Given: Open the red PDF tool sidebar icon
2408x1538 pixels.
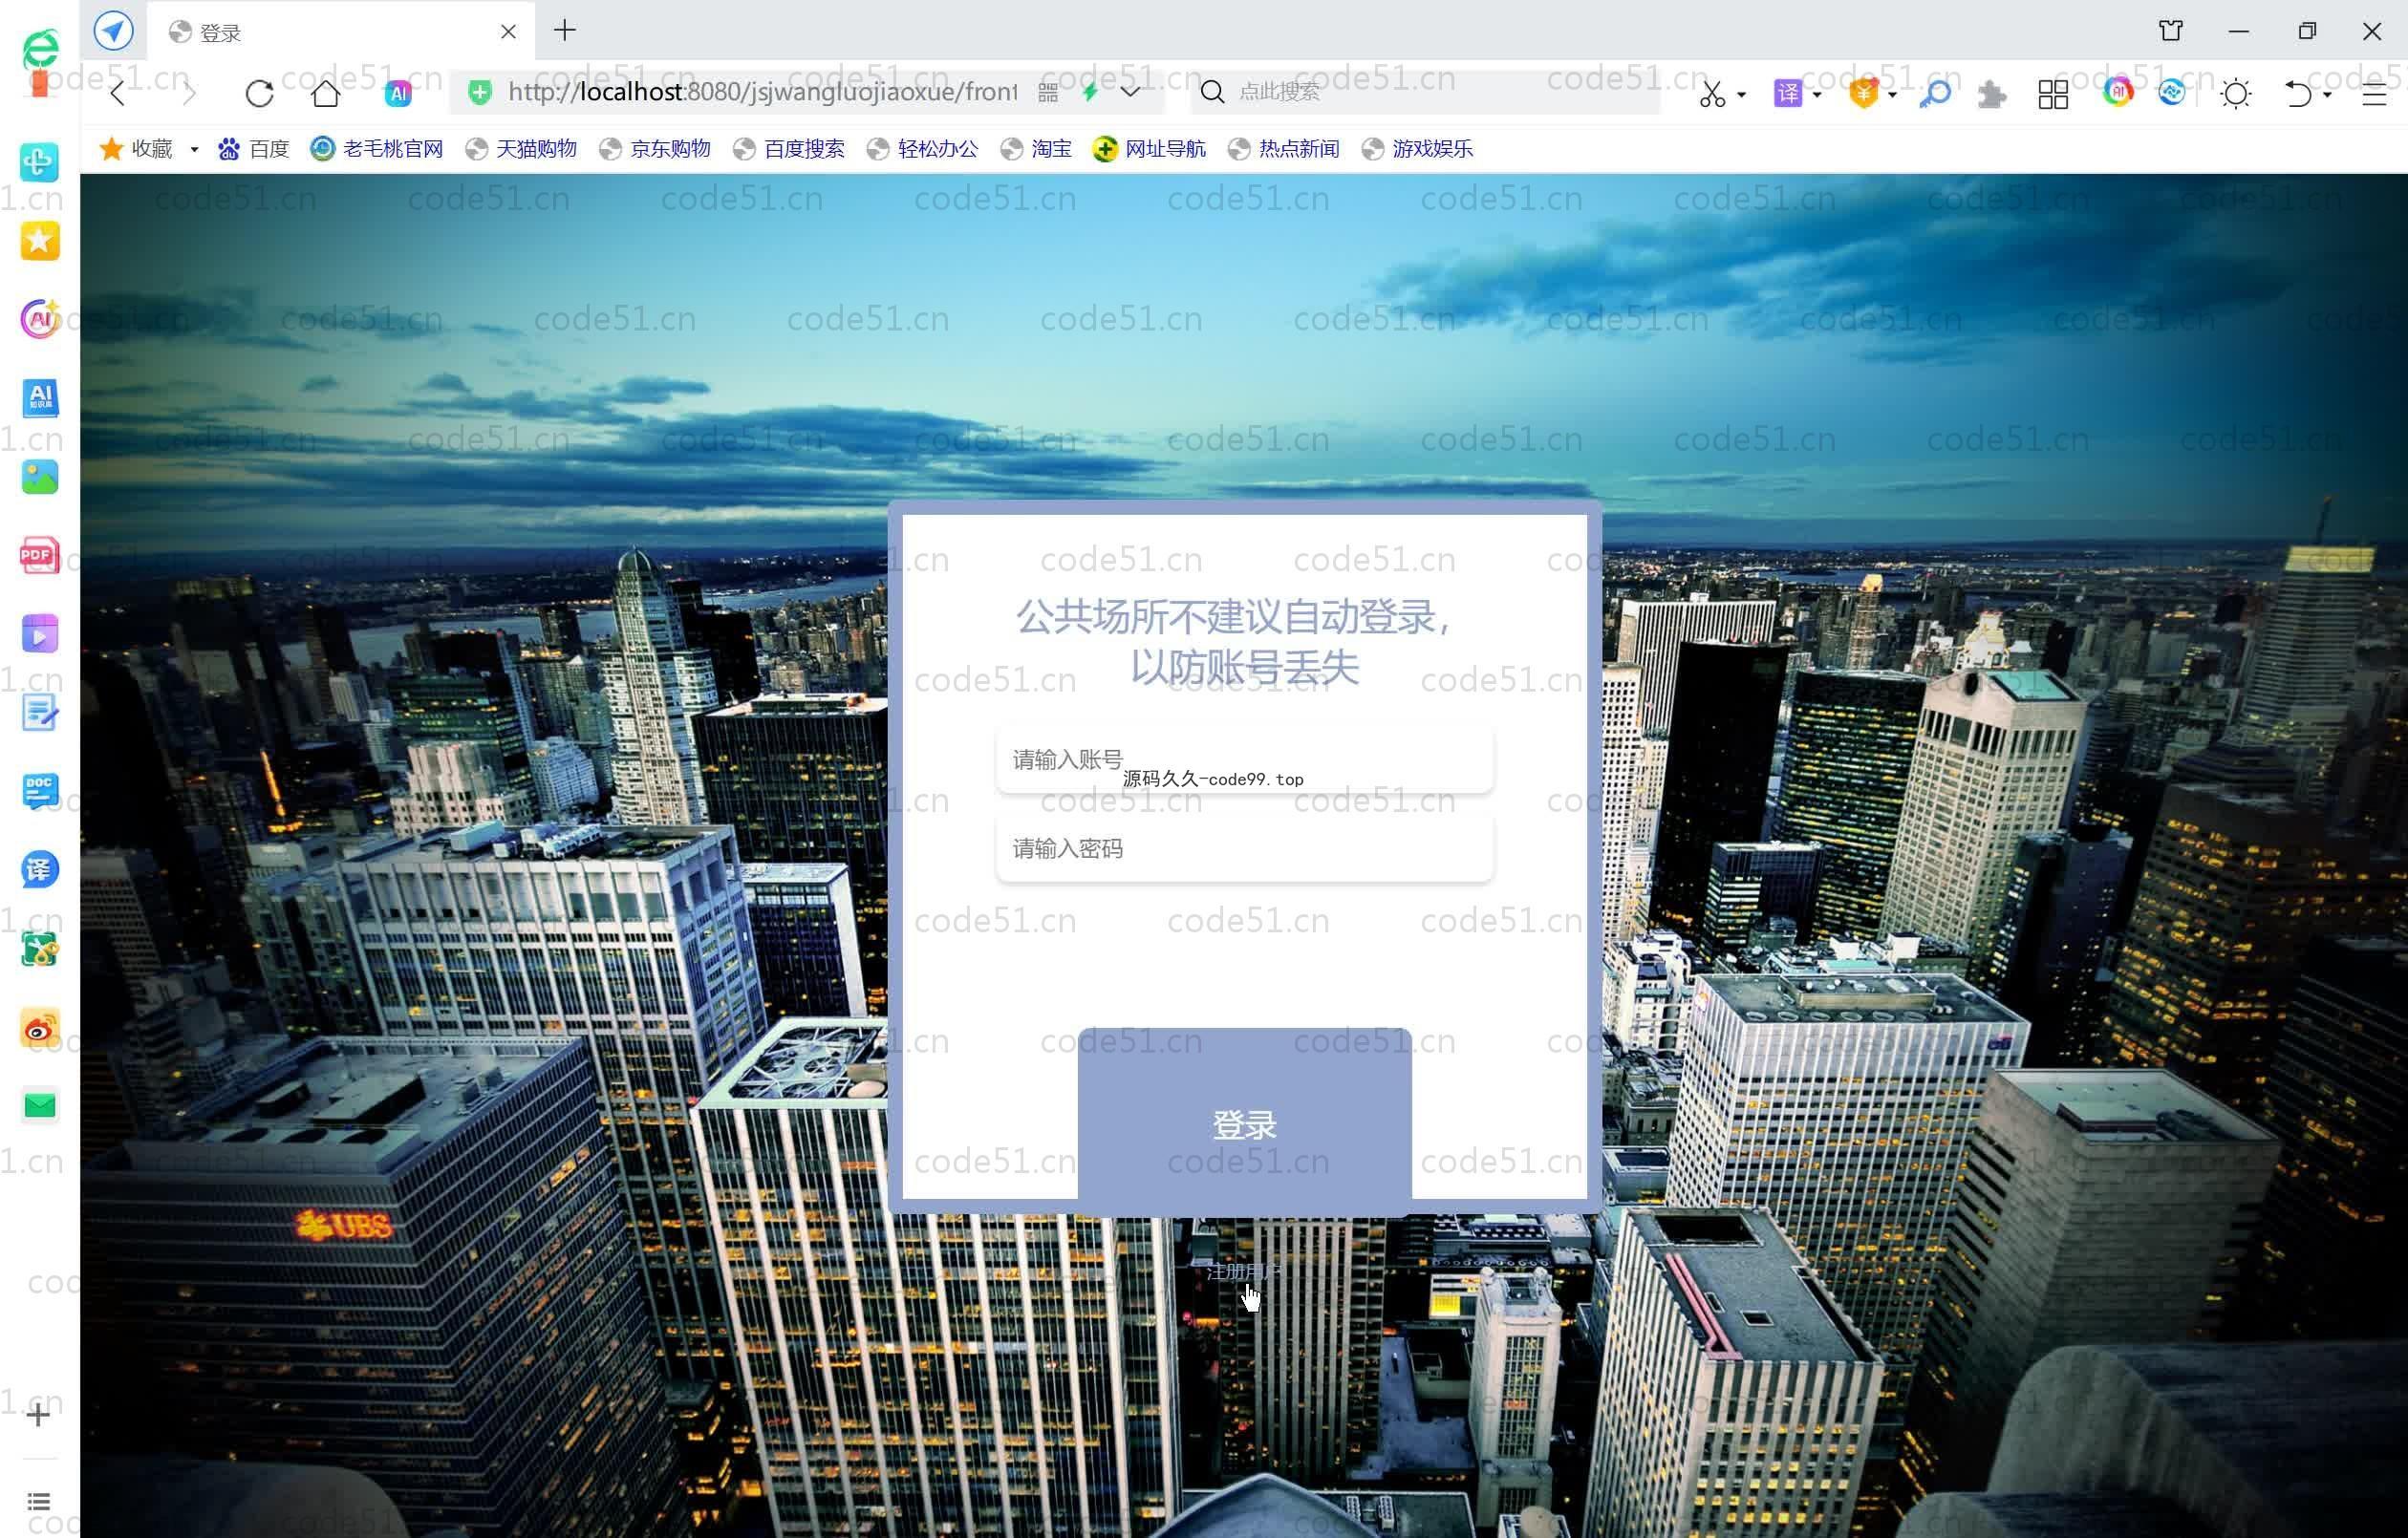Looking at the screenshot, I should (40, 555).
